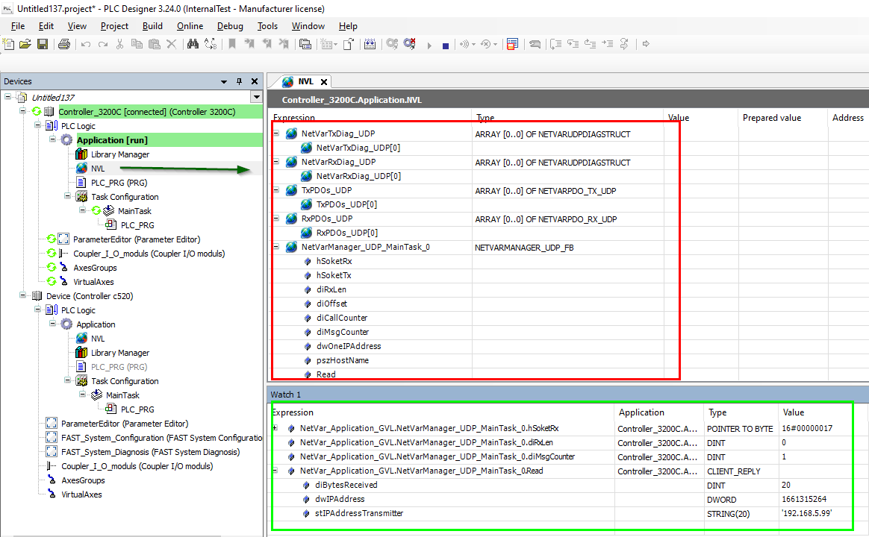869x537 pixels.
Task: Click the Open folder toolbar icon
Action: pos(25,45)
